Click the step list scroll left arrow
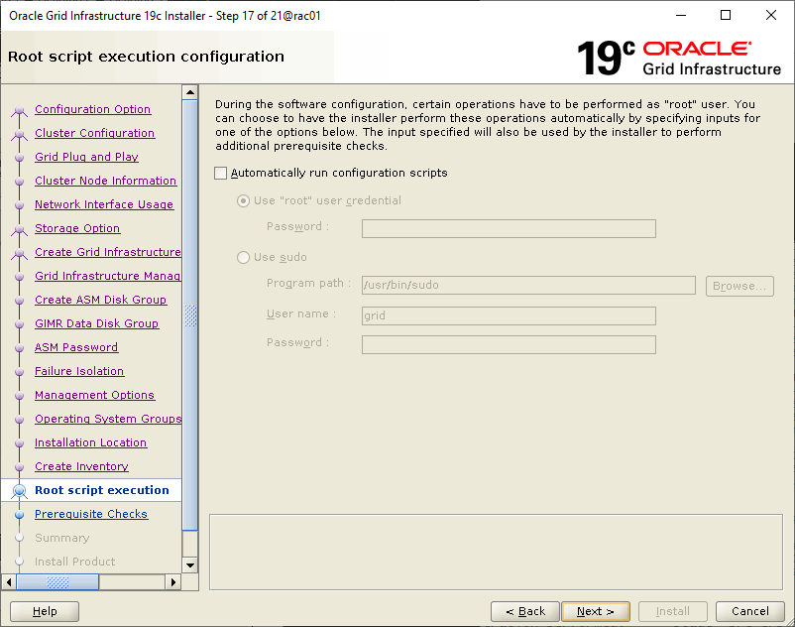Viewport: 795px width, 627px height. (9, 582)
